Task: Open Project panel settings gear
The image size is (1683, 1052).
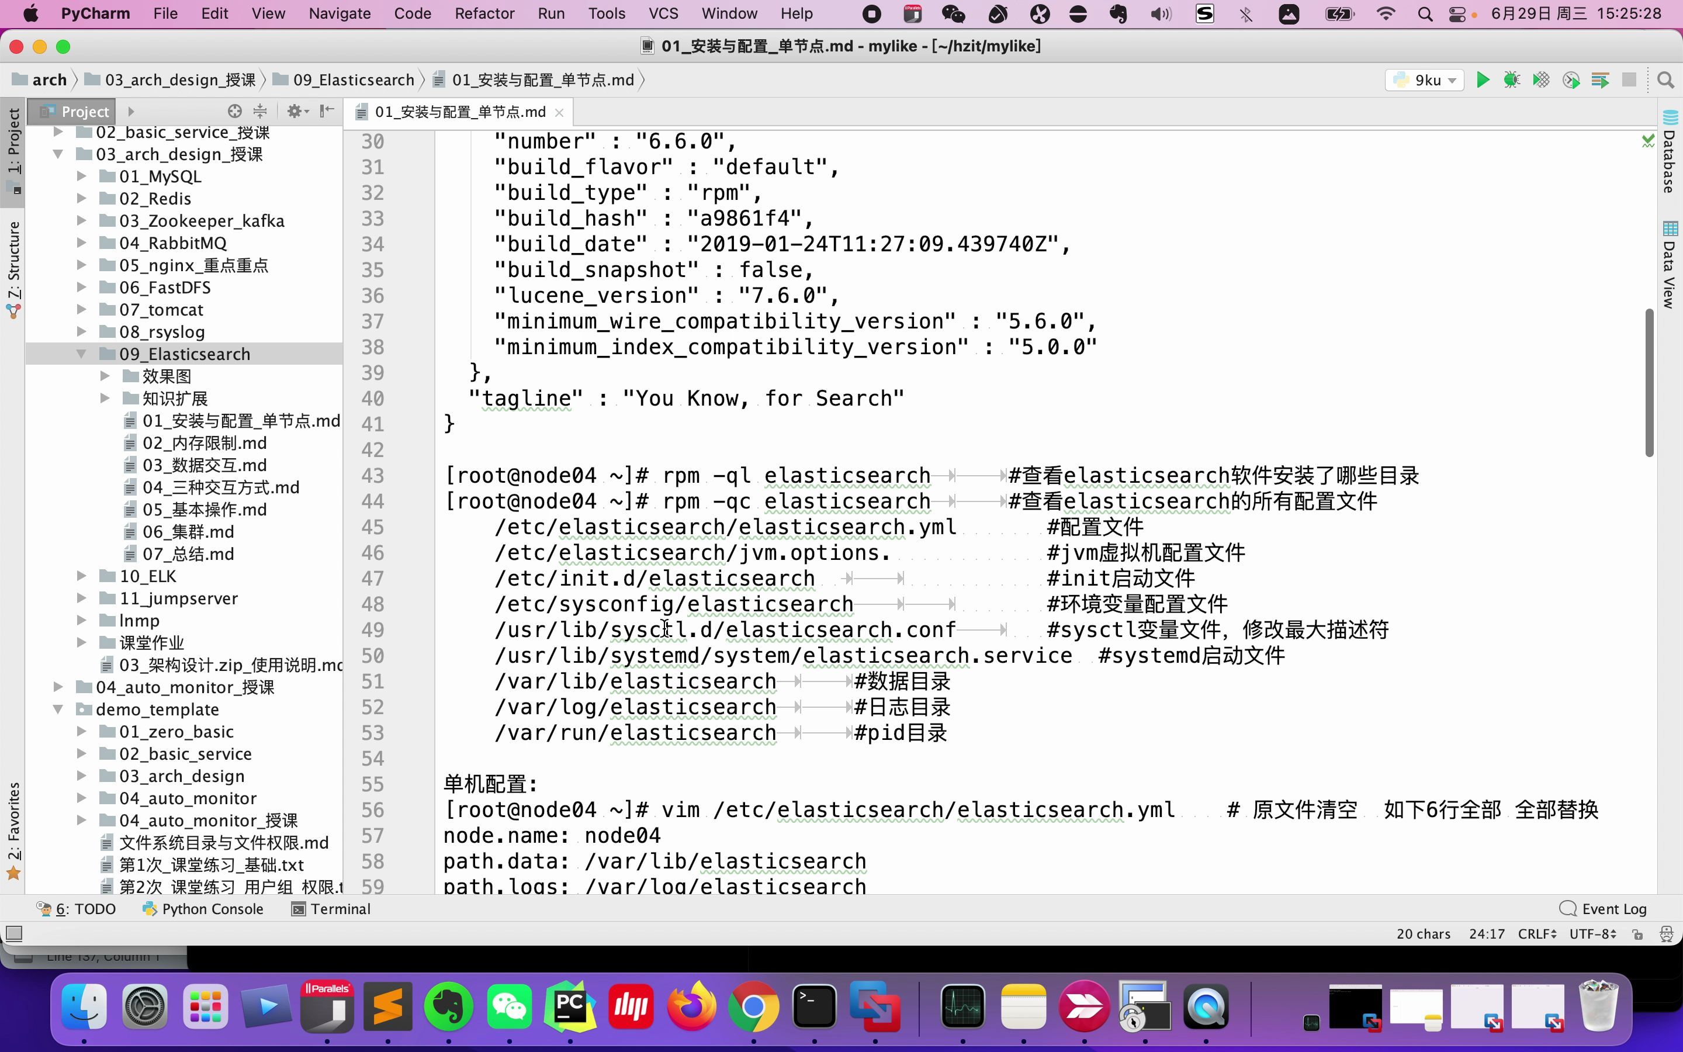Action: click(296, 111)
